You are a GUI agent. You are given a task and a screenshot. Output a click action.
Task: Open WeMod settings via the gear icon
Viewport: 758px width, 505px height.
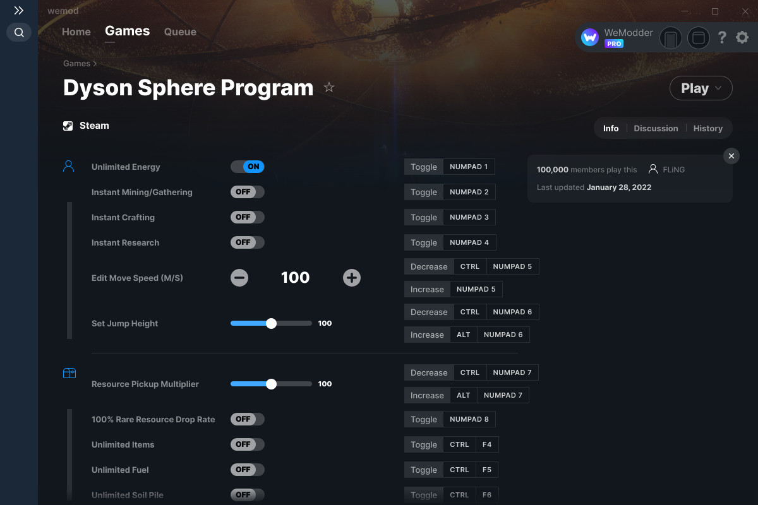point(742,37)
